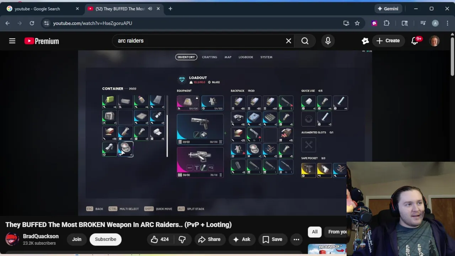Click the CRAFTING tab in game video
Viewport: 455px width, 256px height.
pos(209,57)
